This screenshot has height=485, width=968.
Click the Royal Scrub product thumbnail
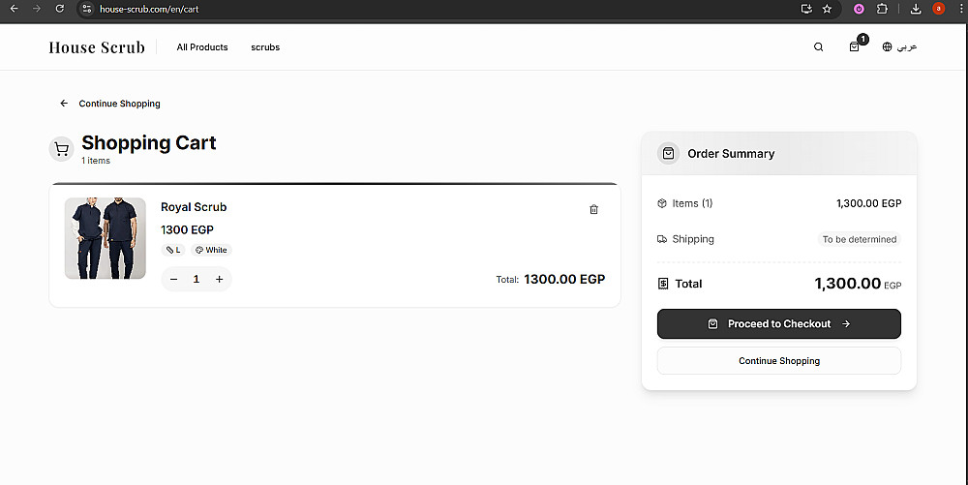(106, 238)
